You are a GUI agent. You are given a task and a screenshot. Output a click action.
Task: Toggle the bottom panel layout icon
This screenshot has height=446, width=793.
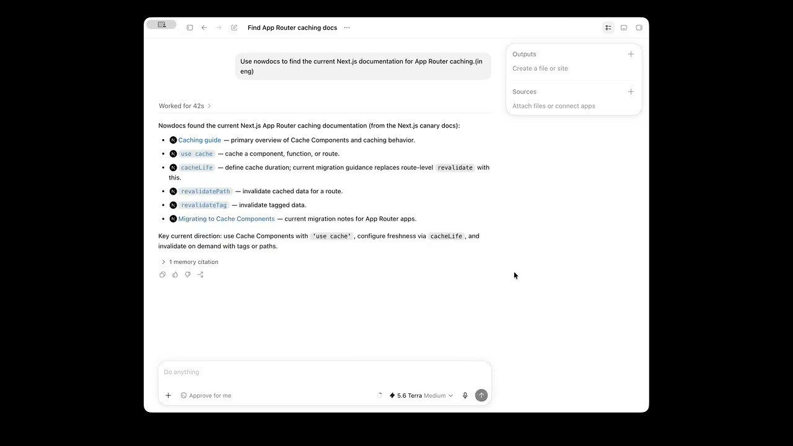(x=624, y=27)
